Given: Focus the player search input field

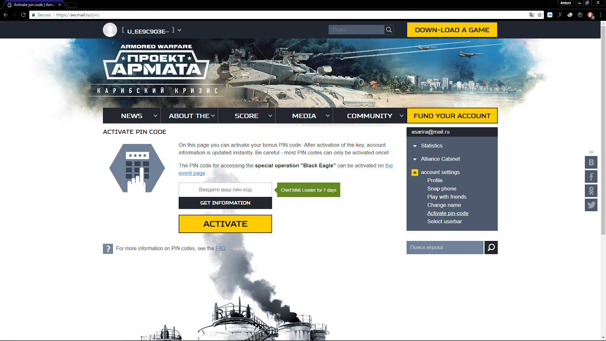Looking at the screenshot, I should [x=445, y=247].
